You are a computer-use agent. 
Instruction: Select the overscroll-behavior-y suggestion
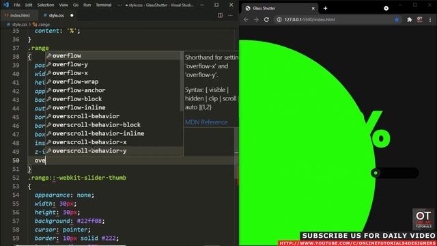[x=114, y=150]
